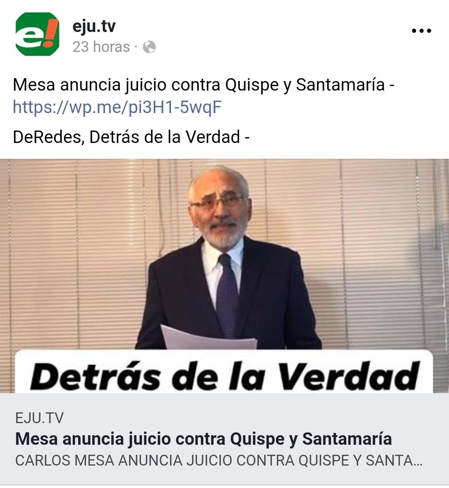Click the man's dark tie in the preview image
449x488 pixels.
[227, 296]
